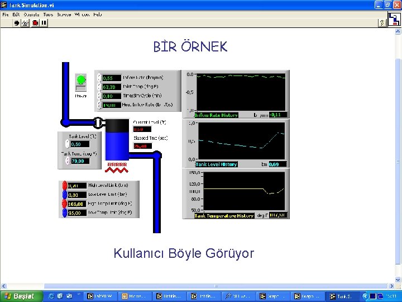This screenshot has height=302, width=402.
Task: Click the Tank Temp stepper arrows
Action: 68,161
